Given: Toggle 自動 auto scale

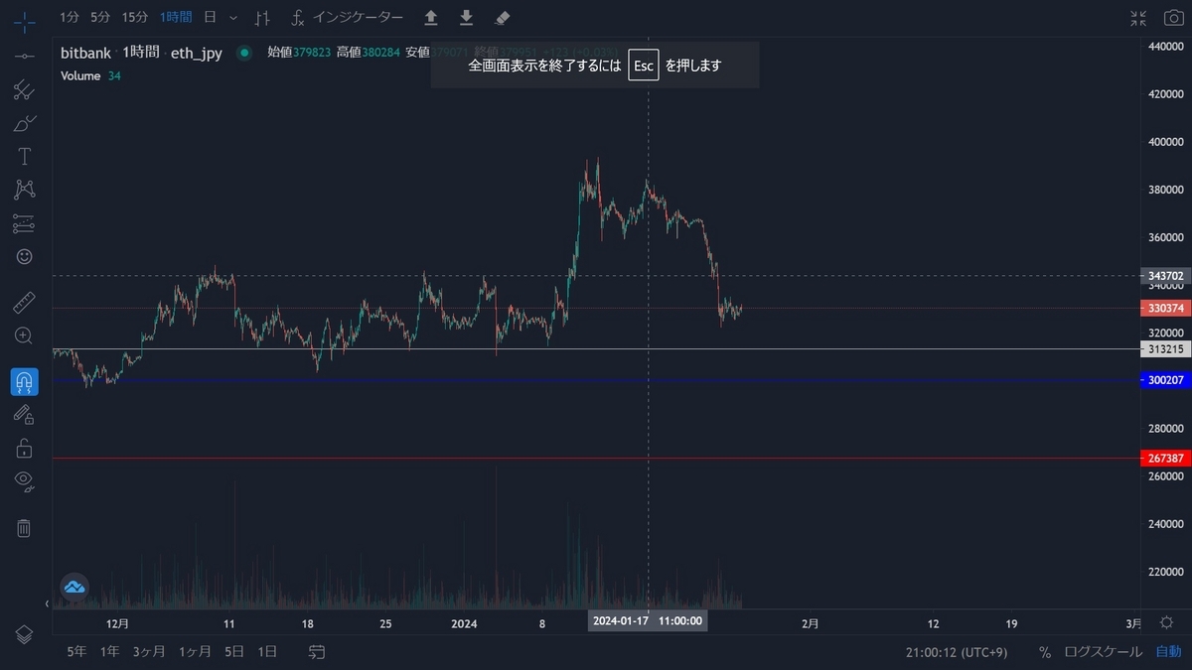Looking at the screenshot, I should (1168, 652).
